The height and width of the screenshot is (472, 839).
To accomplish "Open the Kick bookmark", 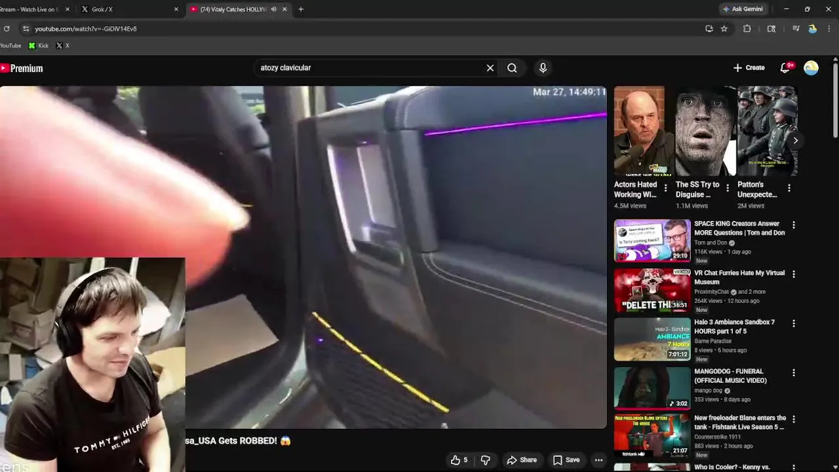I will [39, 46].
